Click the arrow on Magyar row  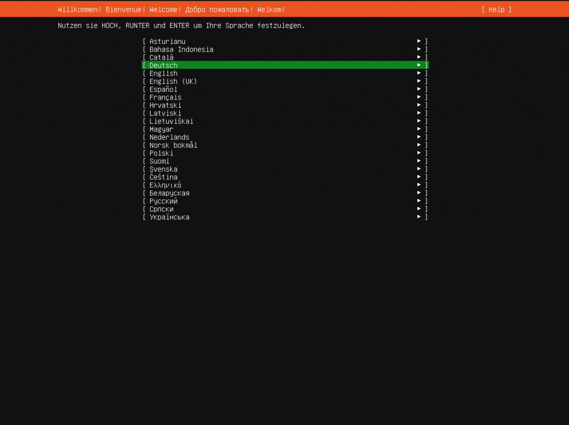[419, 129]
